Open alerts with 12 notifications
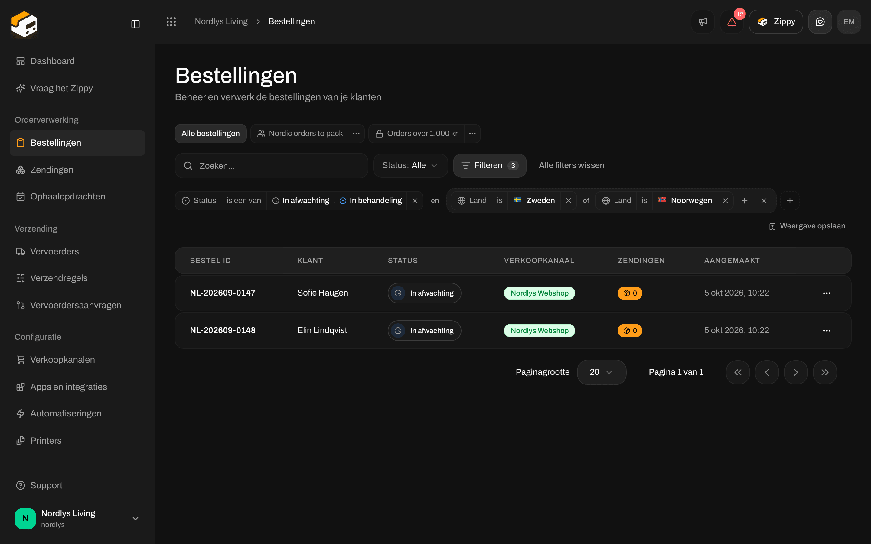Viewport: 871px width, 544px height. coord(732,21)
